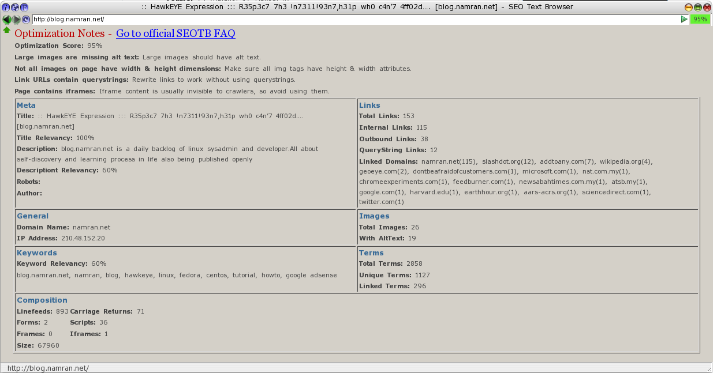Click into the URL address field
Viewport: 717px width, 373px height.
(x=346, y=19)
